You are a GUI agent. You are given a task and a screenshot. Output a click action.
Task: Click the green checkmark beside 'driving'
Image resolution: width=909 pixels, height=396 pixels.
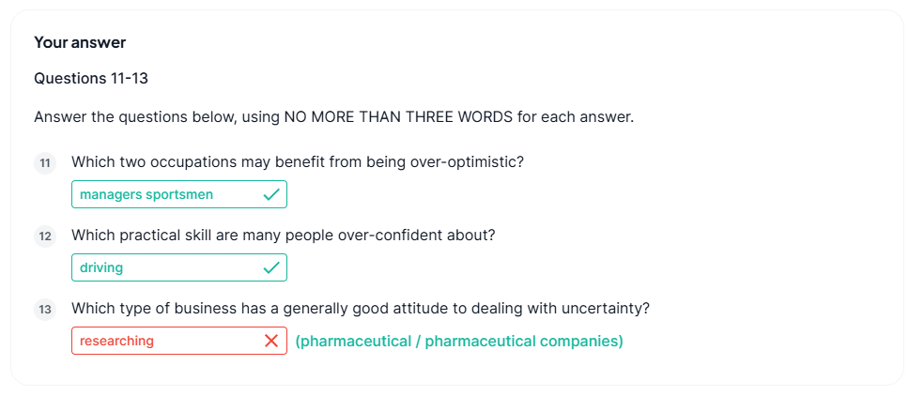click(271, 267)
